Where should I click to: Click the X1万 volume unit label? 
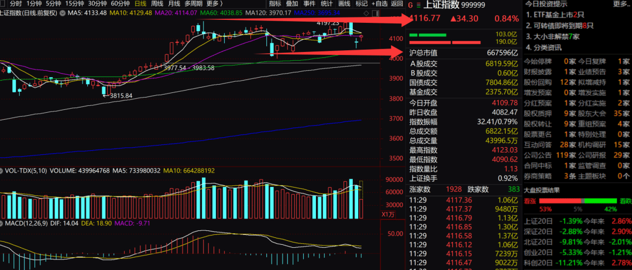[x=389, y=214]
